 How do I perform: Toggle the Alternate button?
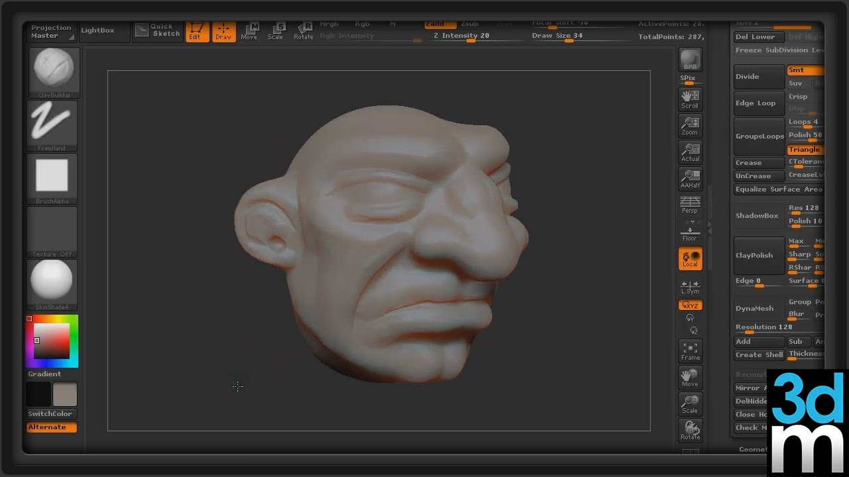[52, 427]
